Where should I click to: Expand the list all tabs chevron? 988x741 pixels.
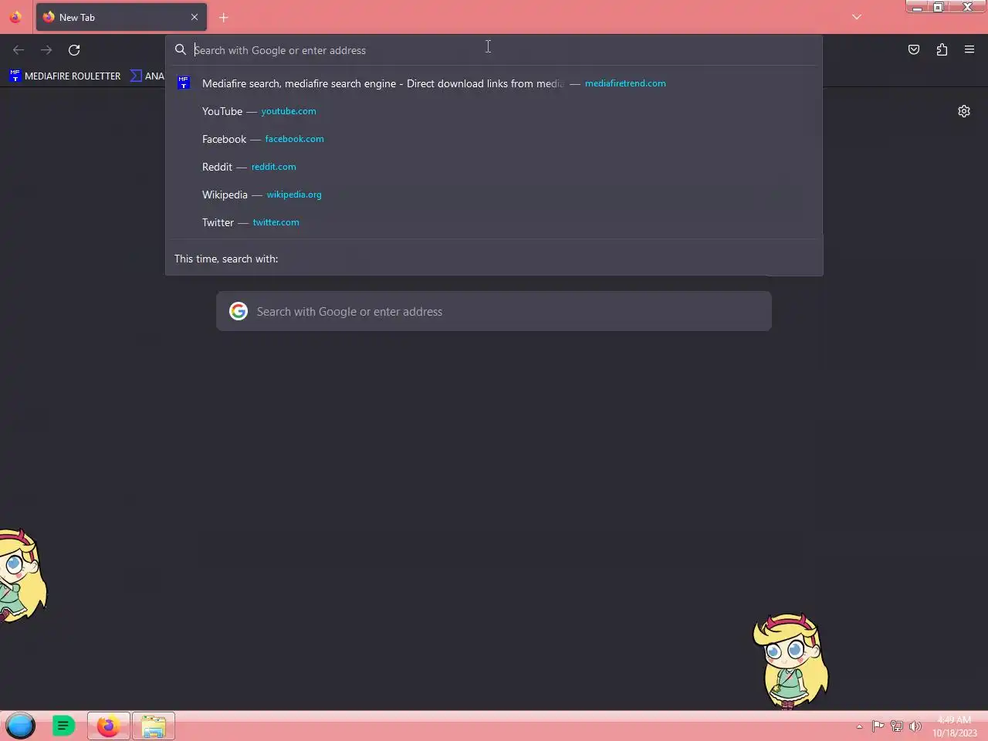click(857, 17)
